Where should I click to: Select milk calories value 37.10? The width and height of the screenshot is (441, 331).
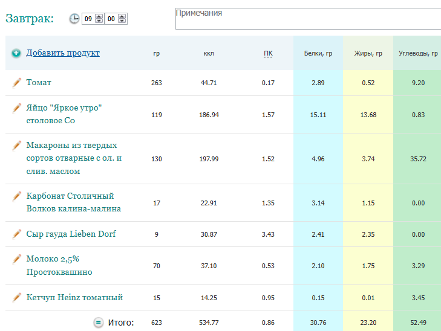209,266
